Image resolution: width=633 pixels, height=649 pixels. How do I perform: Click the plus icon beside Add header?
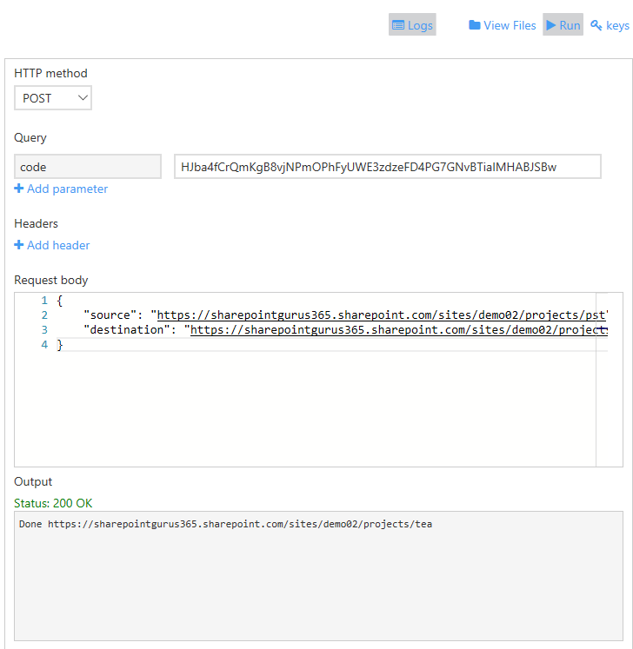[x=19, y=245]
